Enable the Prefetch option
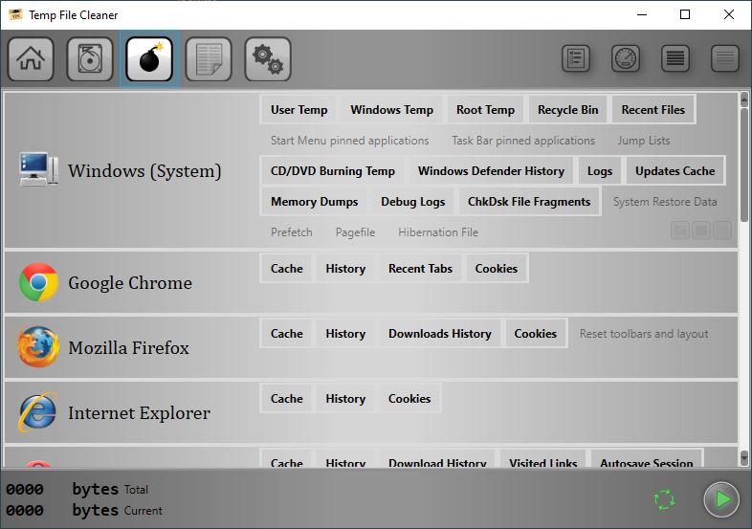The image size is (752, 529). 291,232
